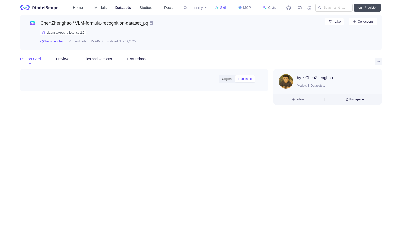This screenshot has height=251, width=402.
Task: Switch card view to Original
Action: point(227,79)
